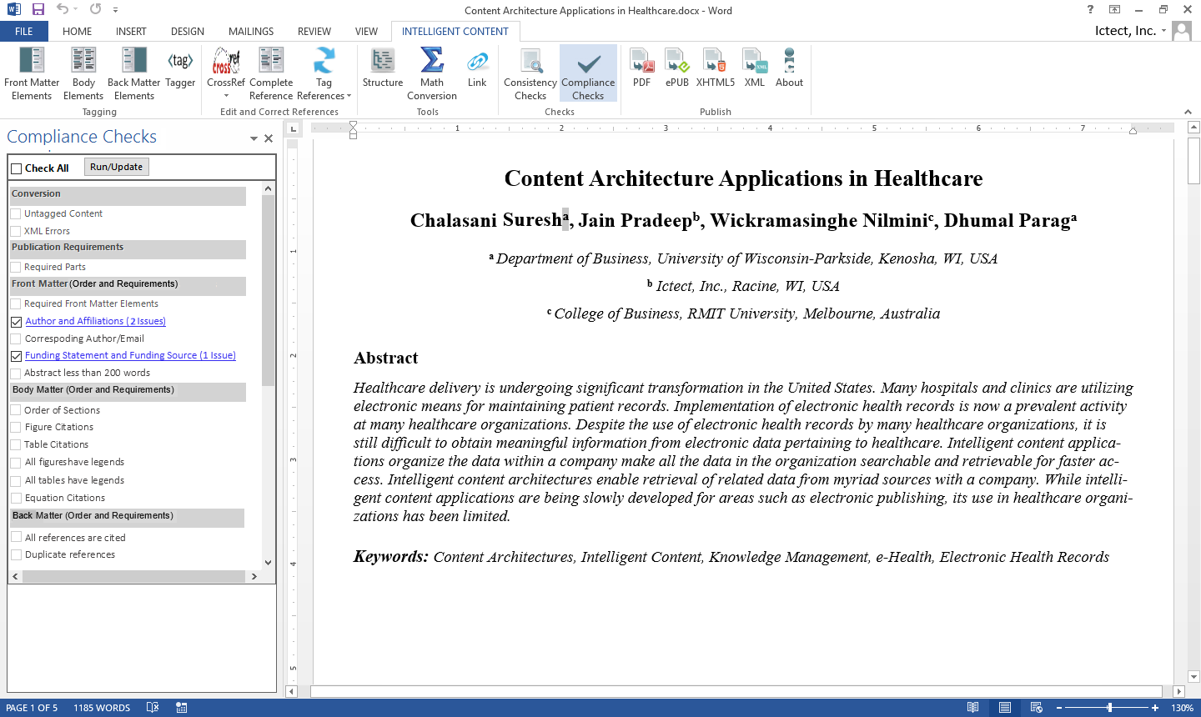Switch to Read Mode view
Viewport: 1201px width, 717px height.
tap(972, 707)
